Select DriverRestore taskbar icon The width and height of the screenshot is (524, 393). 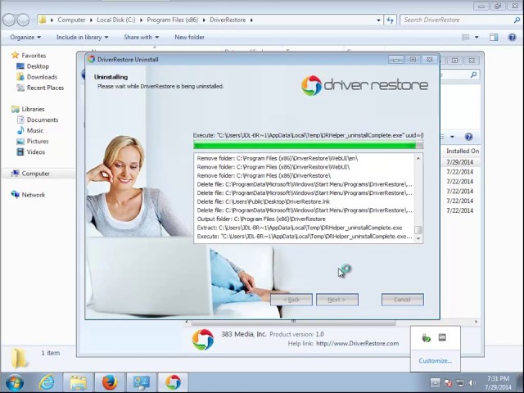173,382
